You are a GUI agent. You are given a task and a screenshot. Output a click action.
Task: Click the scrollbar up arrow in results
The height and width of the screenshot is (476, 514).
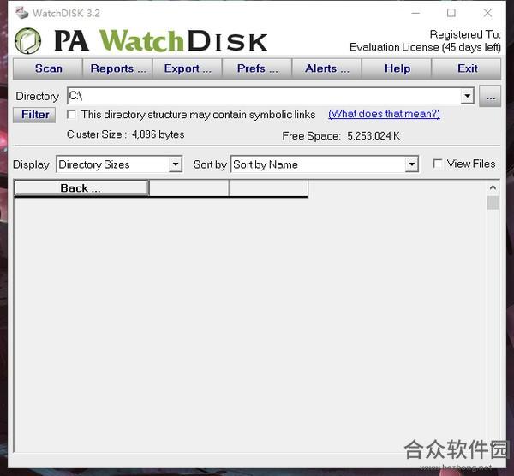click(x=493, y=187)
